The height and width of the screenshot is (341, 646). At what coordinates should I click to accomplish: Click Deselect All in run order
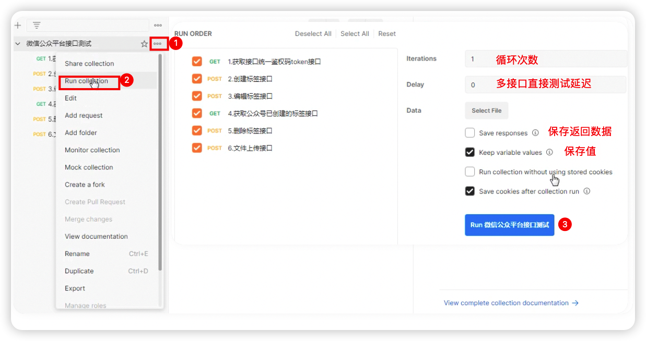coord(313,34)
